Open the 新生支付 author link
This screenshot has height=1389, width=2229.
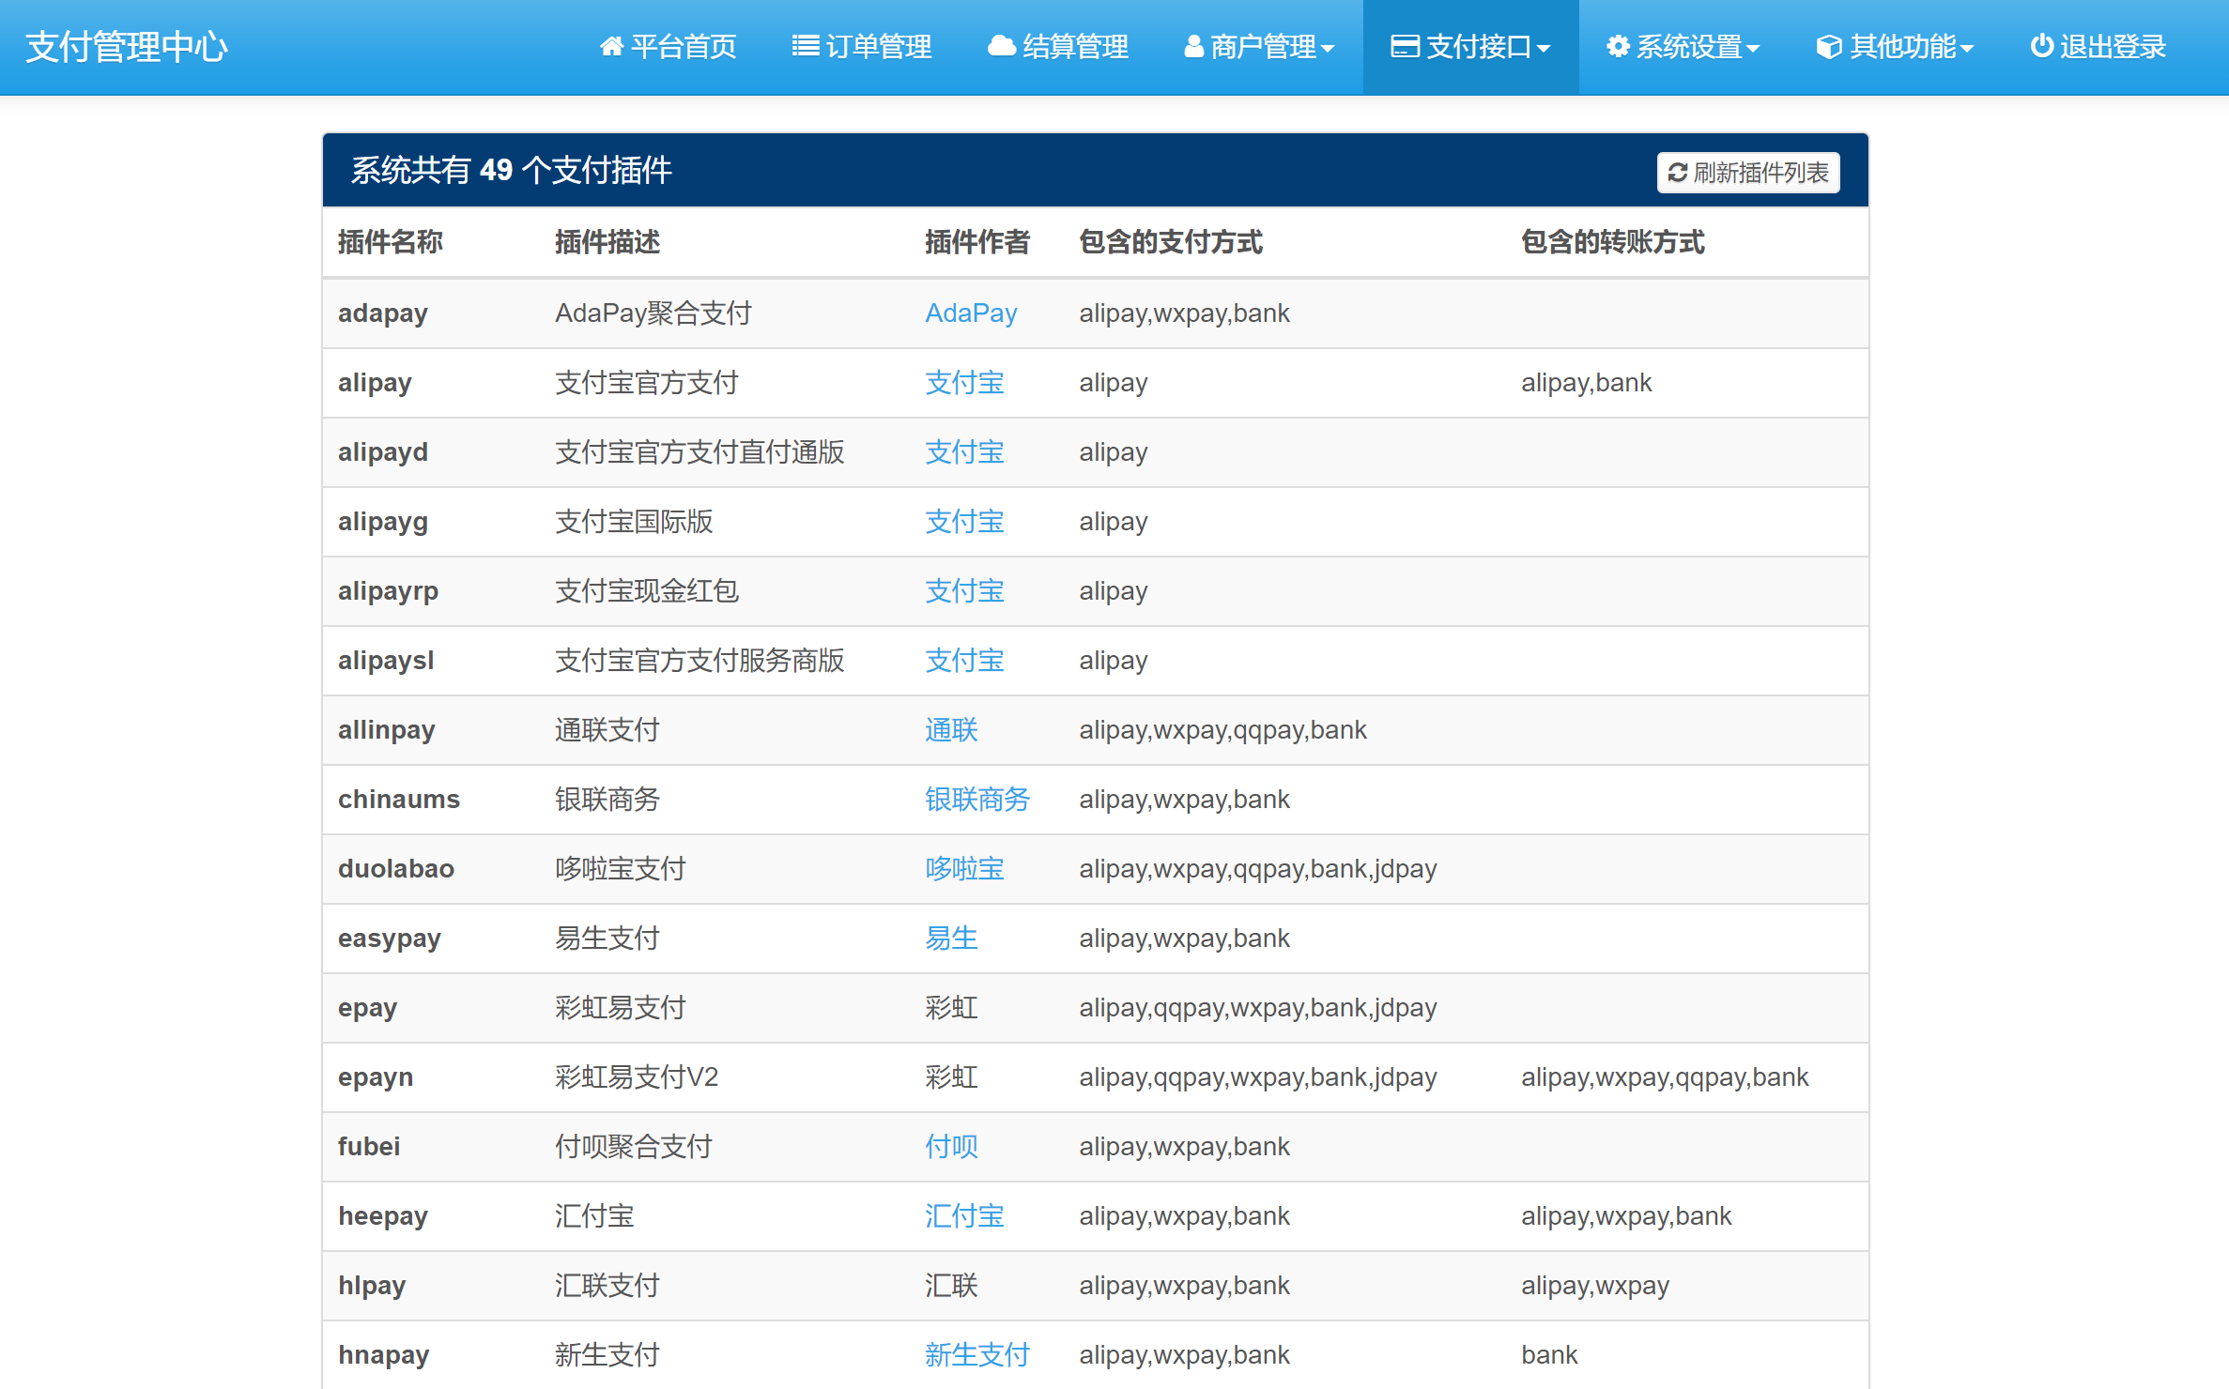point(977,1354)
